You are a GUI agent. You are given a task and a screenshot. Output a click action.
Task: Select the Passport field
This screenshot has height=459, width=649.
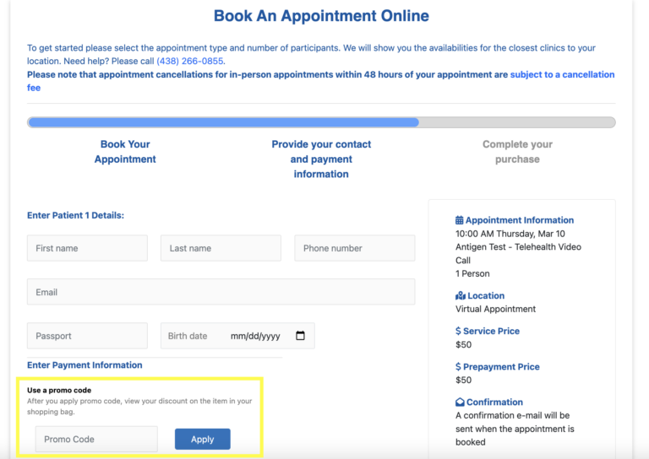tap(87, 336)
